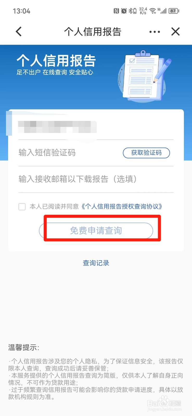Tap the NFC status bar icon
192x416 pixels.
click(116, 11)
